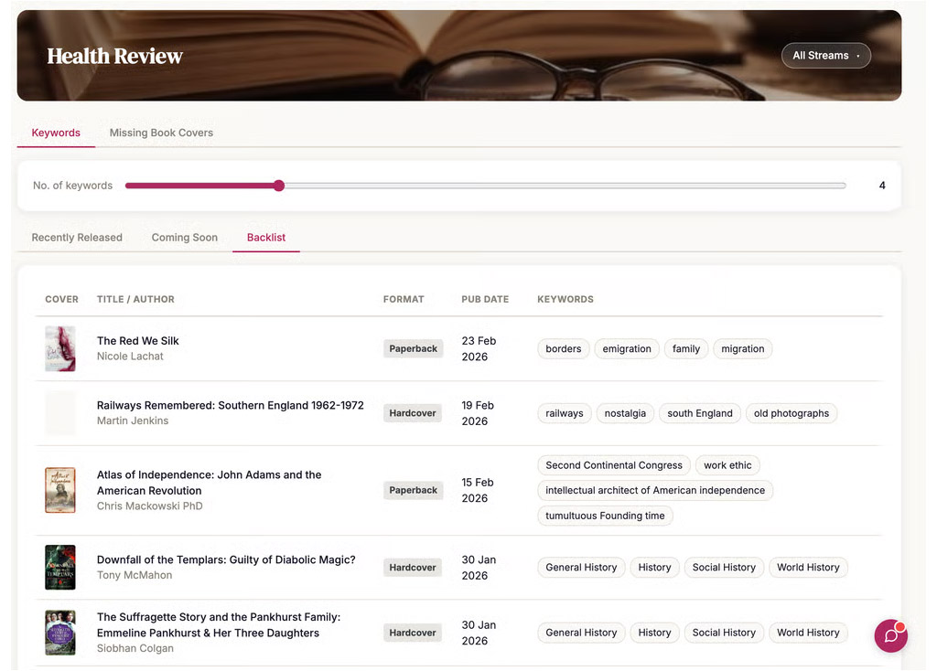Click General History chip in Templars row
This screenshot has width=937, height=671.
click(x=581, y=567)
